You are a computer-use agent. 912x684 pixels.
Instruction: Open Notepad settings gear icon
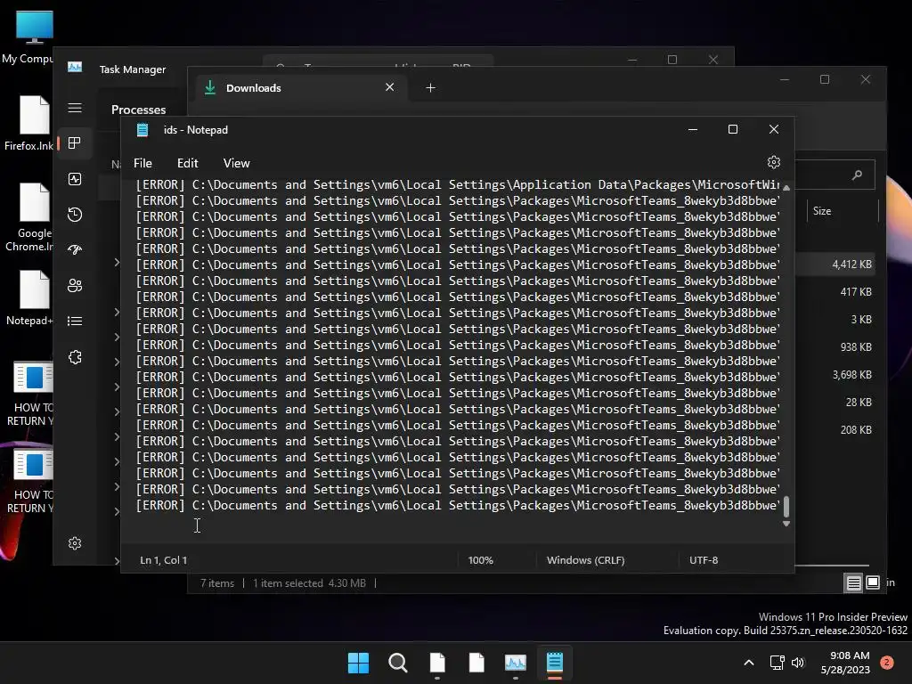(773, 162)
